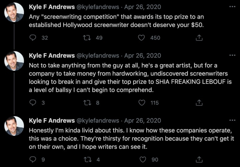The height and width of the screenshot is (167, 240).
Task: Reply to the "kinda livid" tweet
Action: (x=33, y=159)
